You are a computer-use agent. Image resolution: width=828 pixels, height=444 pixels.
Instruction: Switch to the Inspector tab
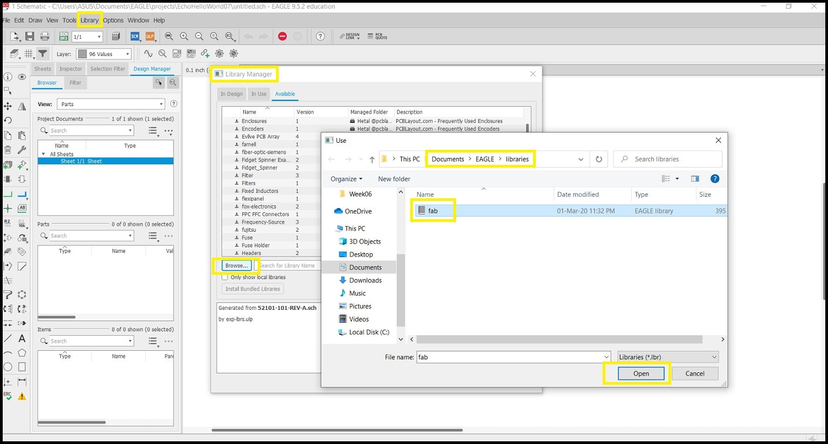click(x=71, y=69)
